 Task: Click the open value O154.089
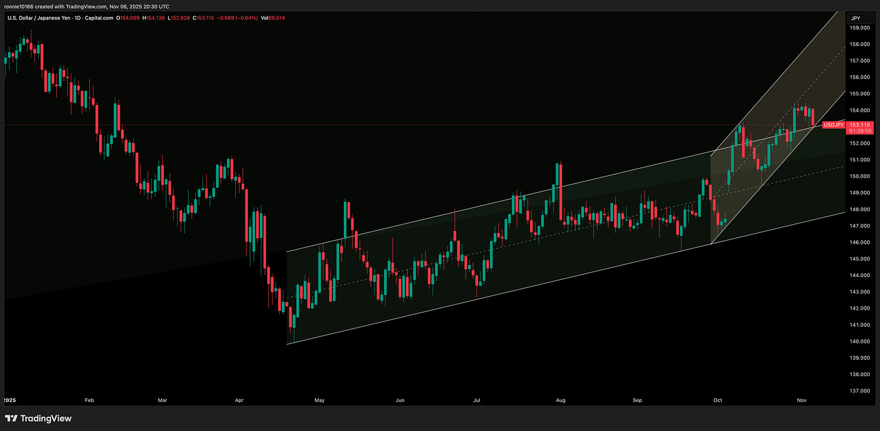[x=126, y=18]
